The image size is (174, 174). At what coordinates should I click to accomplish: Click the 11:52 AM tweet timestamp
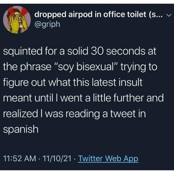(19, 158)
